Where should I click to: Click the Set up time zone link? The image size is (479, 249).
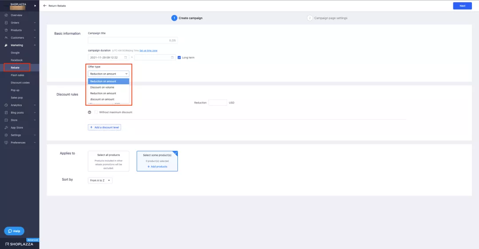[148, 51]
